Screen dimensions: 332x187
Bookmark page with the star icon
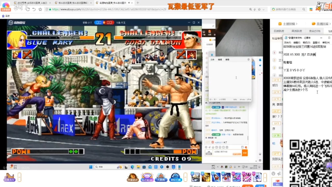point(40,9)
